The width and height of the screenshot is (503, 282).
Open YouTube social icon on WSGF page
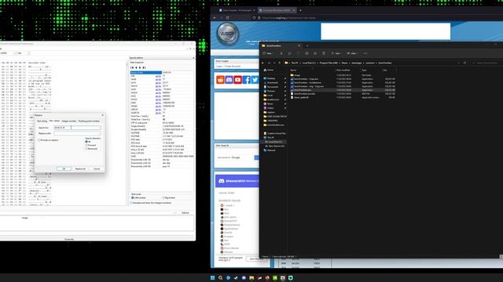coord(237,80)
